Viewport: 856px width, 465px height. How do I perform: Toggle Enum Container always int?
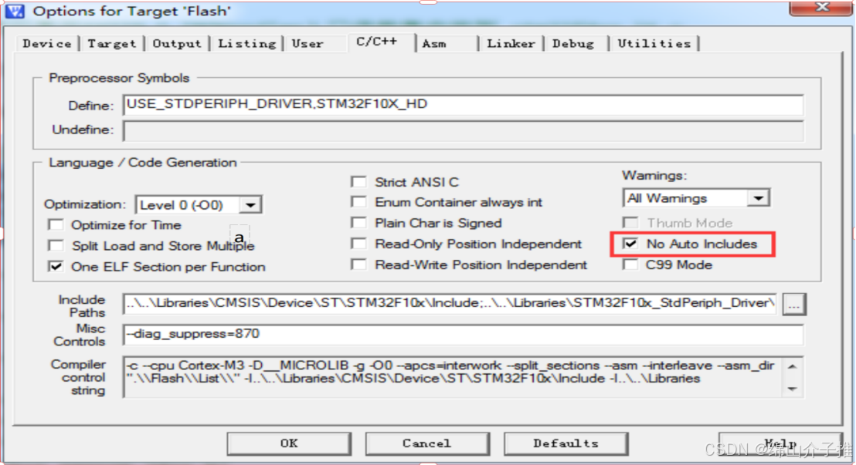tap(358, 202)
